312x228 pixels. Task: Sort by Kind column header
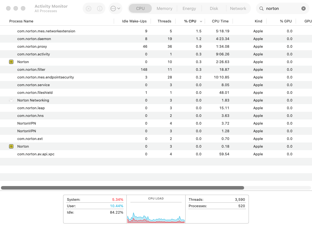259,21
